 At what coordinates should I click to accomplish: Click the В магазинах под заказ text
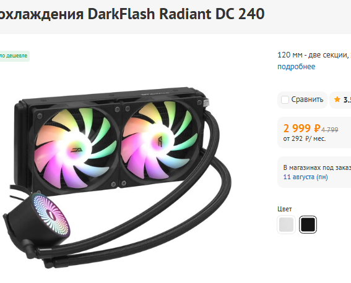(x=317, y=167)
